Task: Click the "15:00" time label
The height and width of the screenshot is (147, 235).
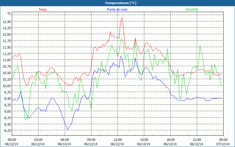Action: click(x=144, y=140)
